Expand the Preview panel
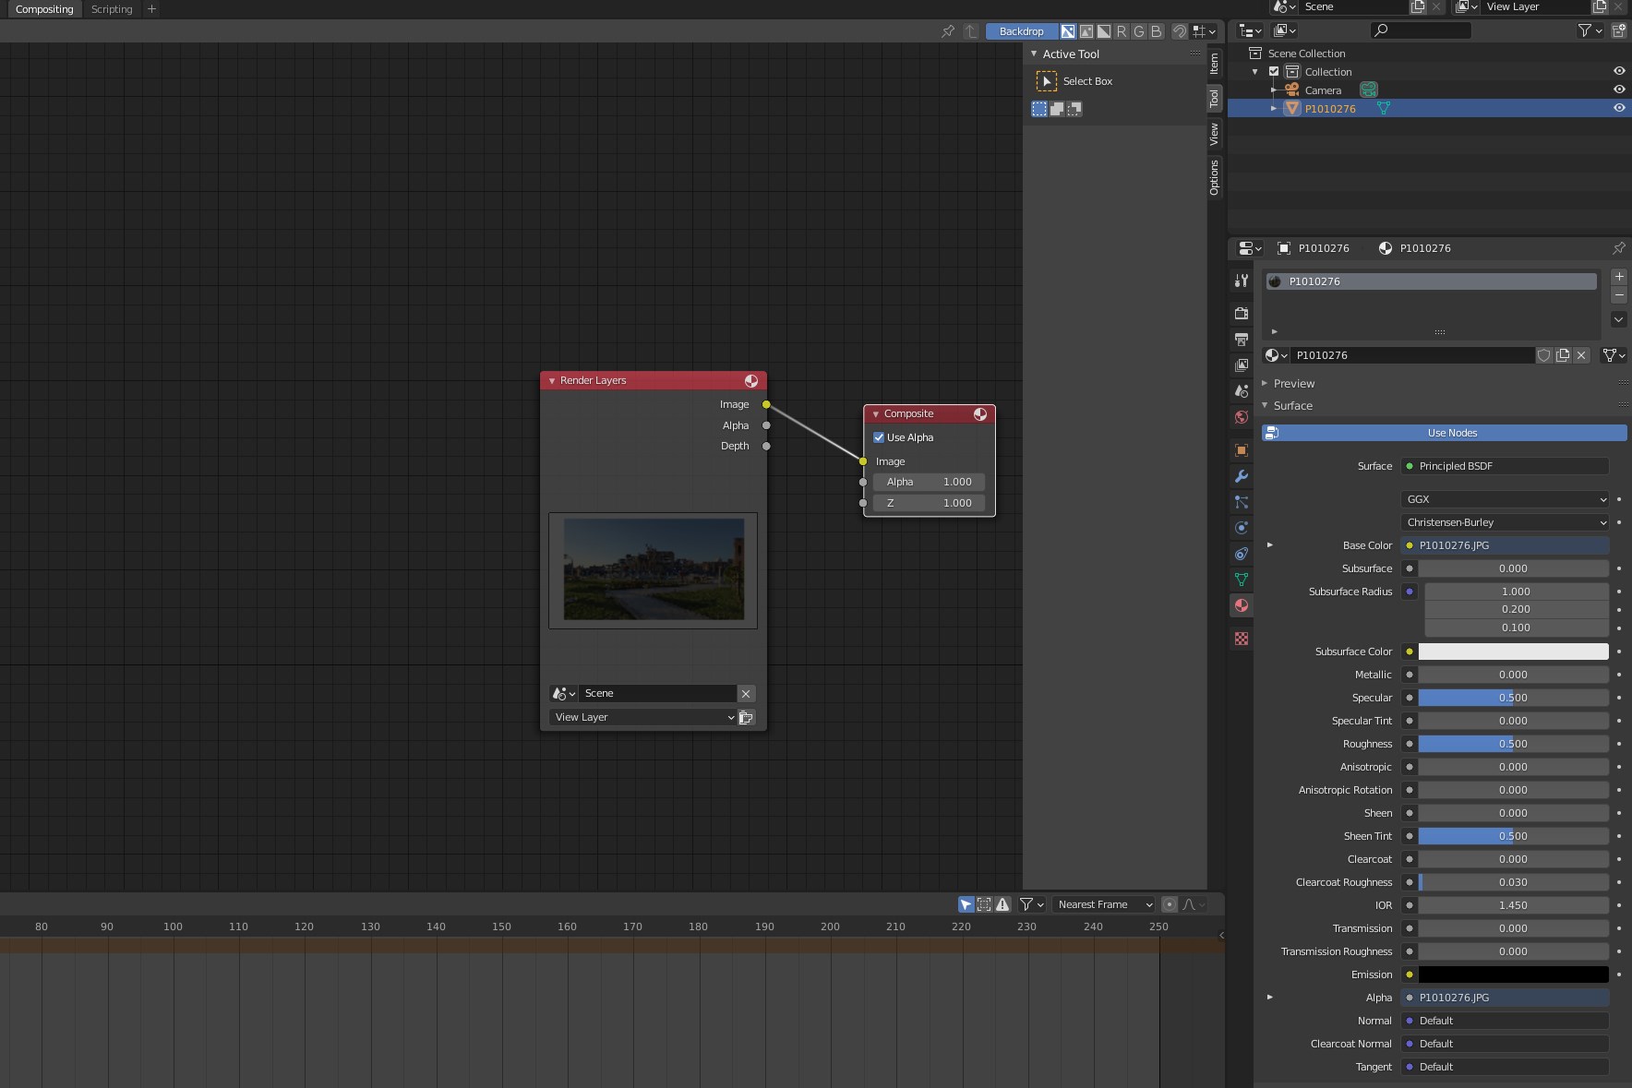 [1293, 384]
